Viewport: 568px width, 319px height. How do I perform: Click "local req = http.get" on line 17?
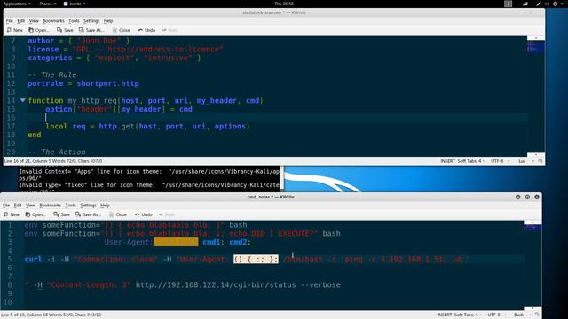(x=91, y=126)
